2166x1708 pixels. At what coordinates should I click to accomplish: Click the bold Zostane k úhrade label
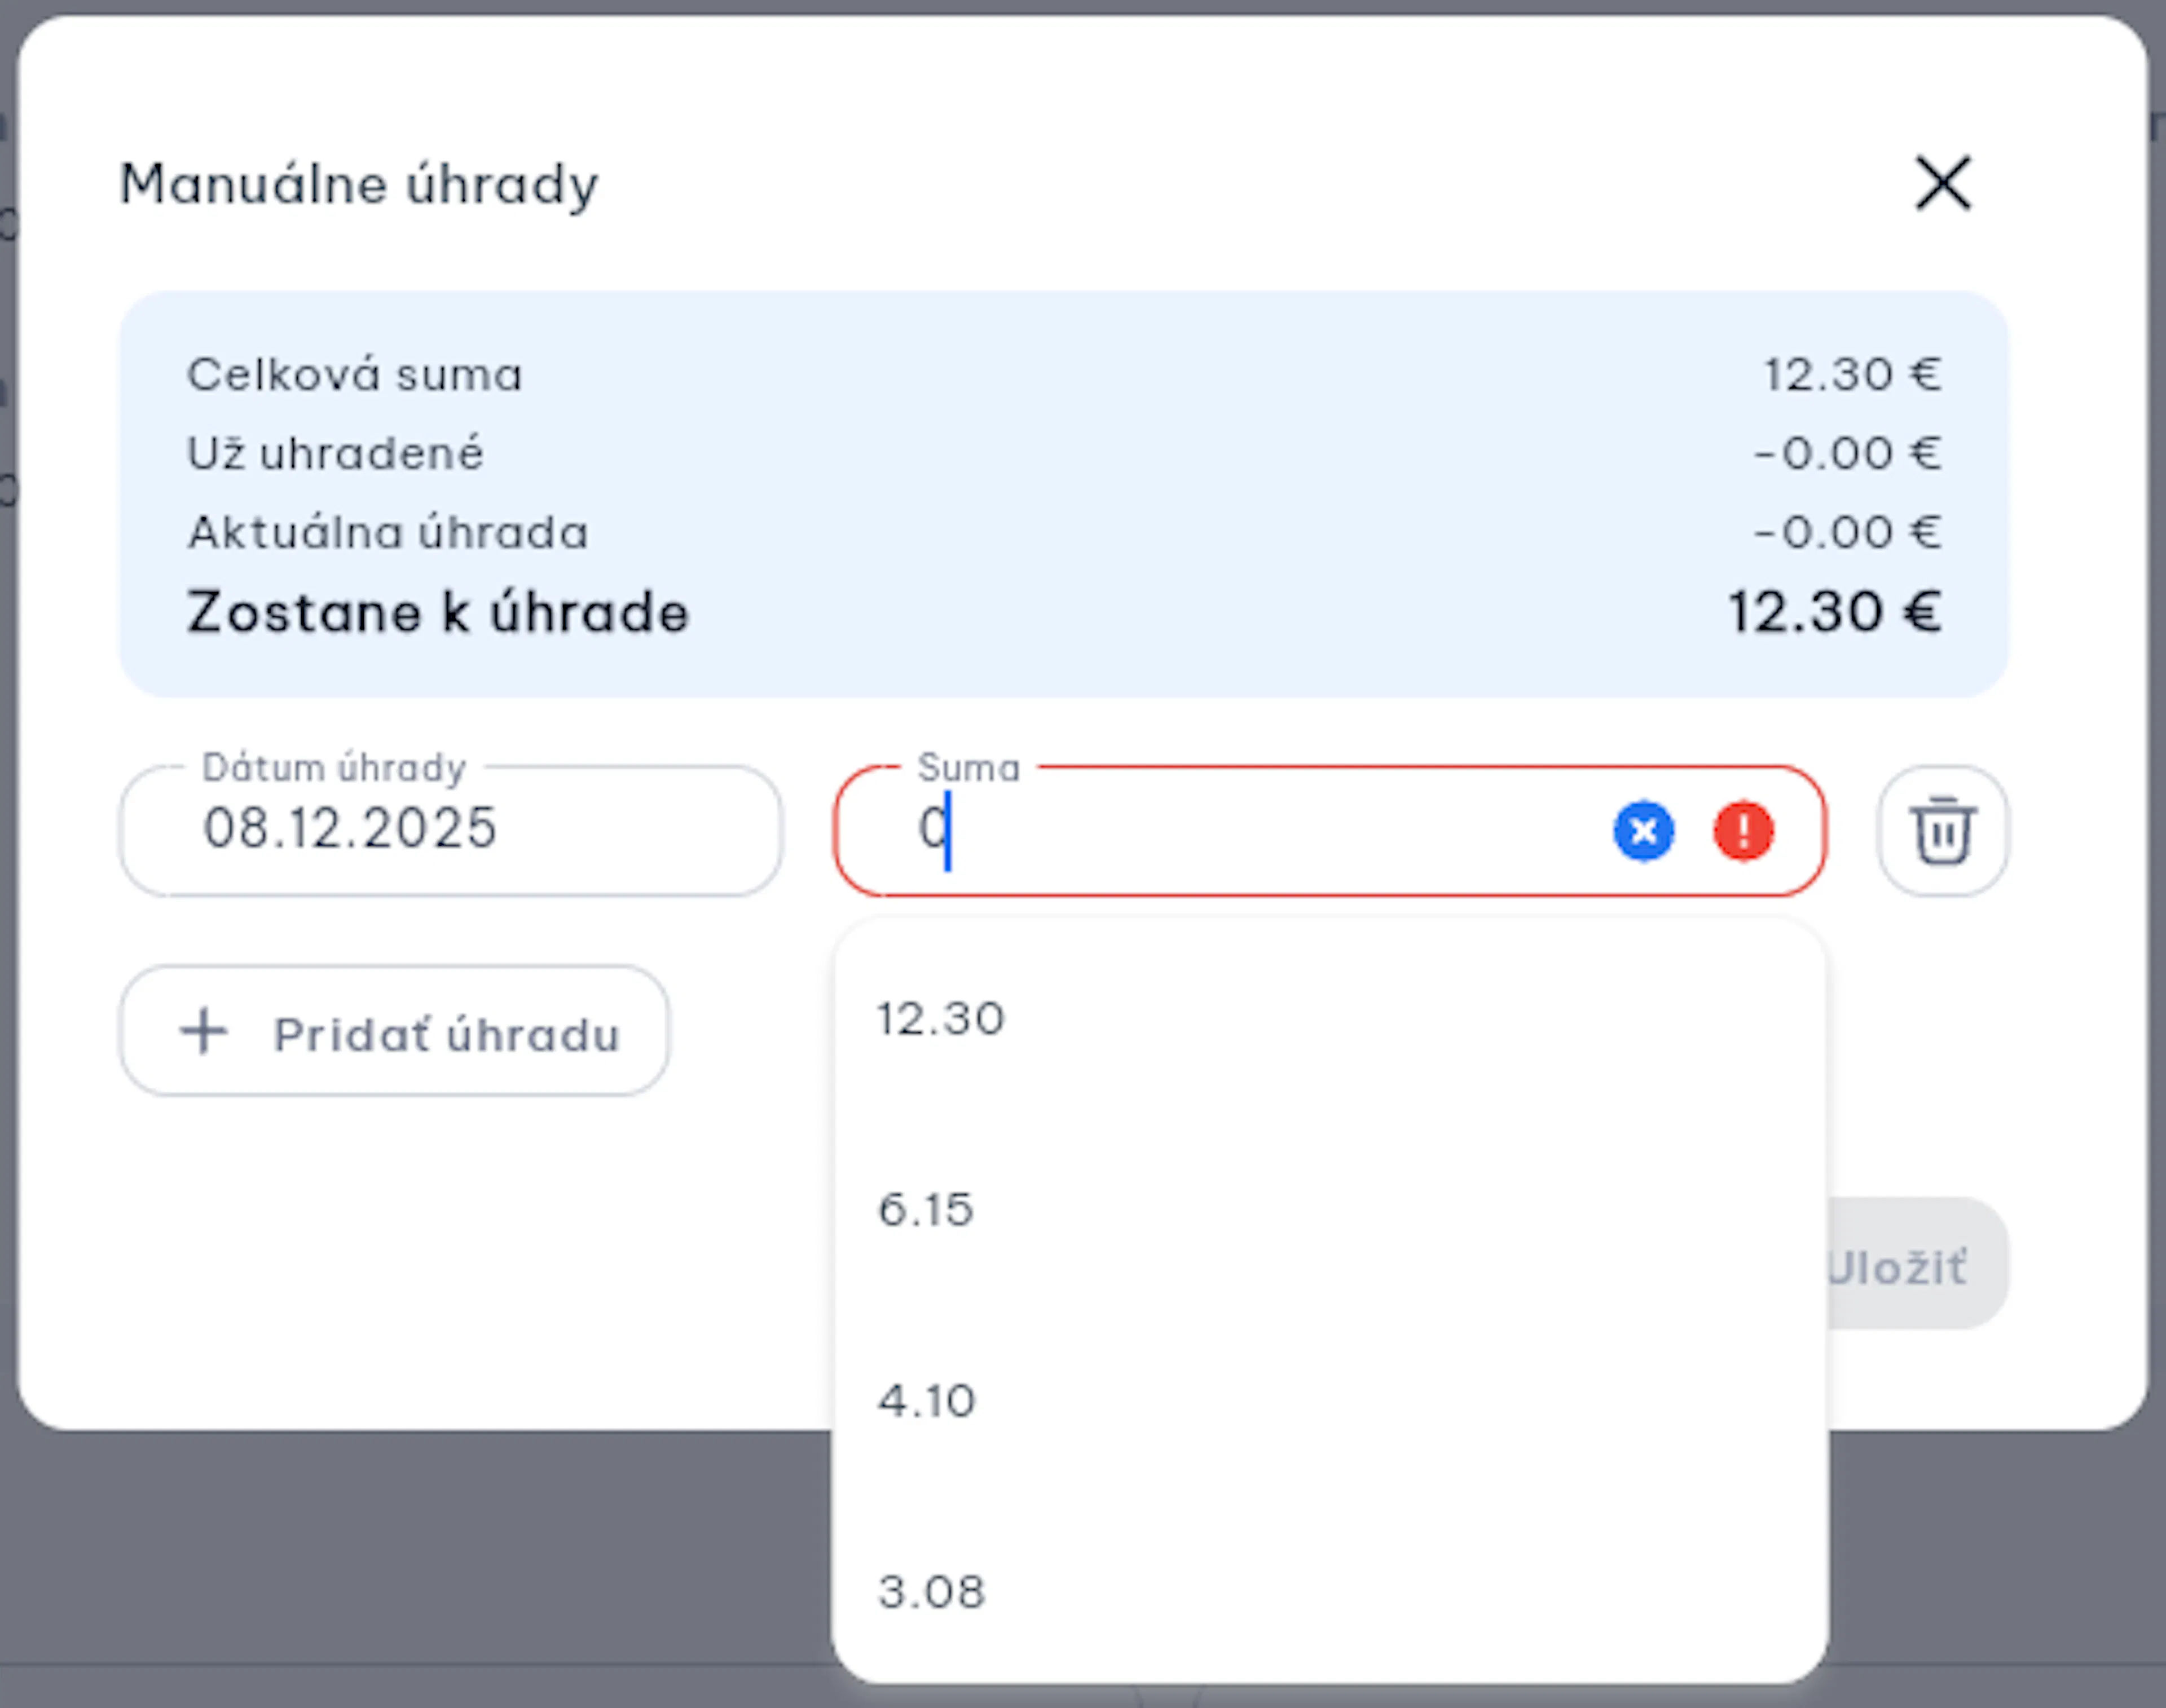click(x=438, y=612)
